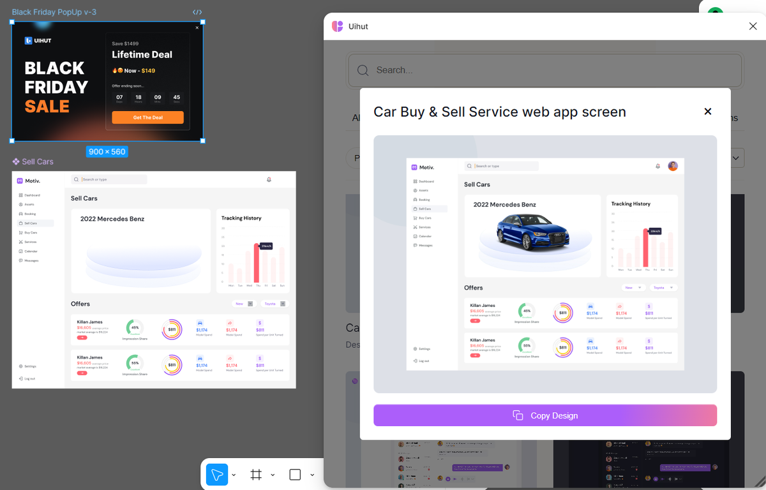
Task: Select the Frame tool in Figma toolbar
Action: click(256, 475)
